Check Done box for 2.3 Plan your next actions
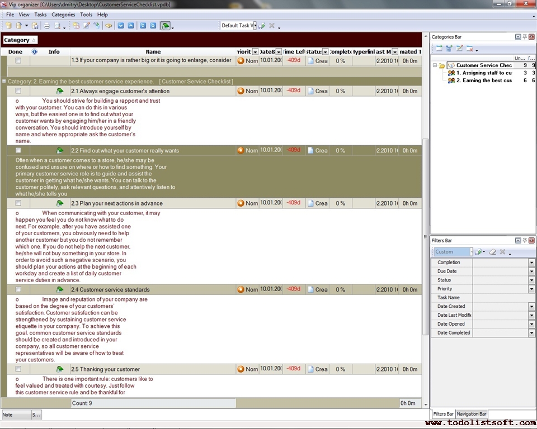 point(18,203)
